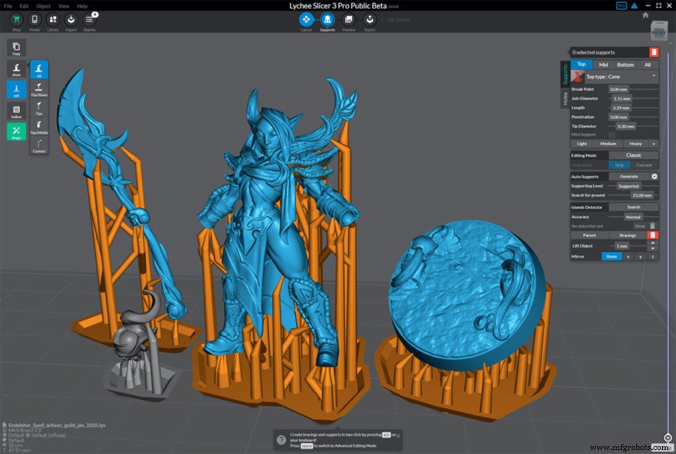Screen dimensions: 676x454
Task: Enable Cascade limit mode
Action: (x=645, y=165)
